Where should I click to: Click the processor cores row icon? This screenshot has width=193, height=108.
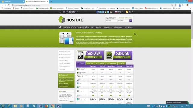78,69
